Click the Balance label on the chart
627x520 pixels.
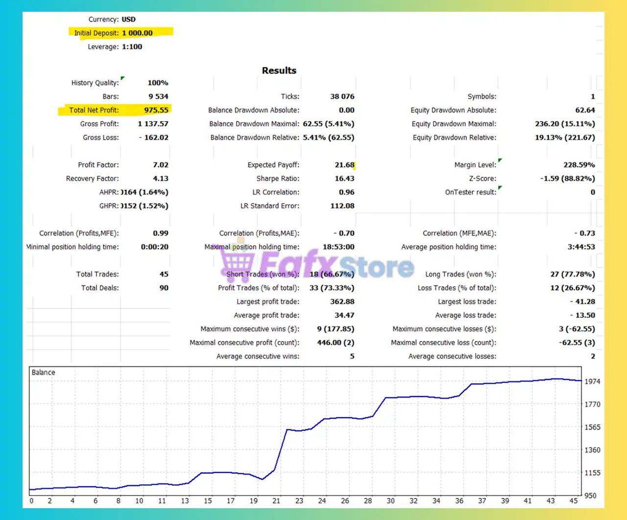43,373
